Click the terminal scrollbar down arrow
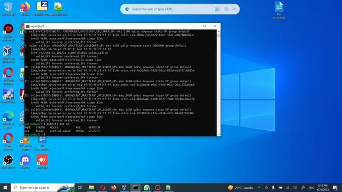 coord(219,134)
